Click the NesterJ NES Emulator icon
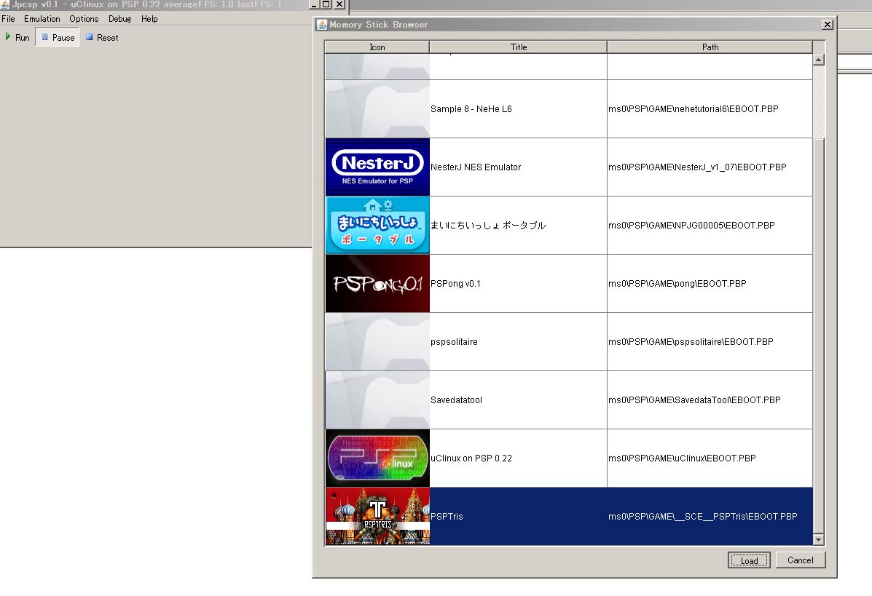 [377, 167]
